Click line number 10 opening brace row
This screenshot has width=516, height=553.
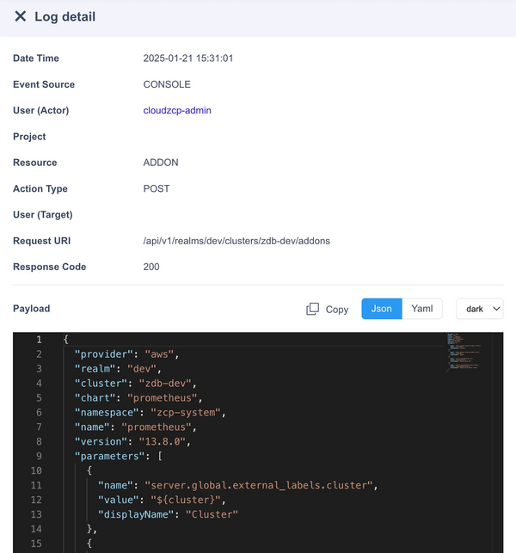coord(89,470)
